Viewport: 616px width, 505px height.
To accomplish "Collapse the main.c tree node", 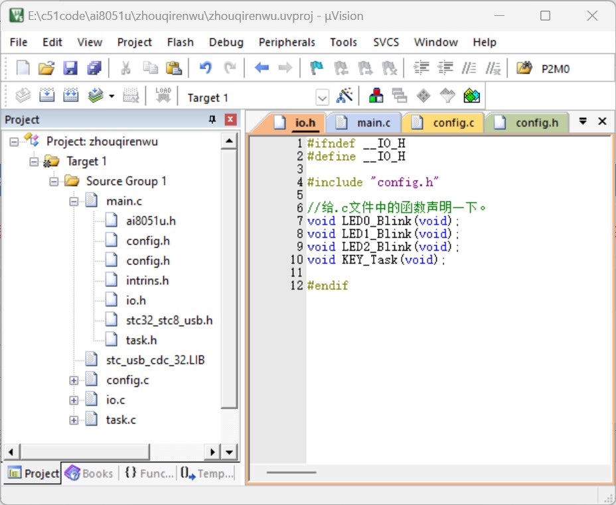I will click(74, 201).
